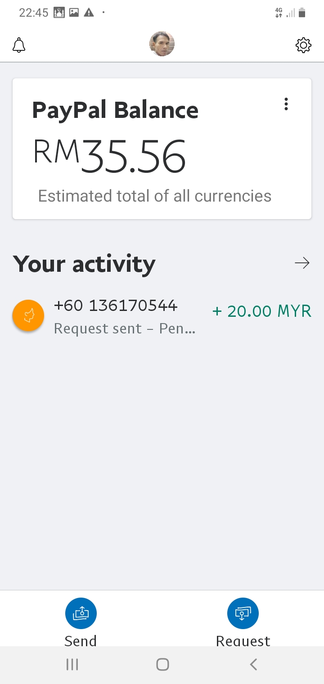Image resolution: width=324 pixels, height=684 pixels.
Task: Open the +60 136170544 request entry
Action: 116,306
